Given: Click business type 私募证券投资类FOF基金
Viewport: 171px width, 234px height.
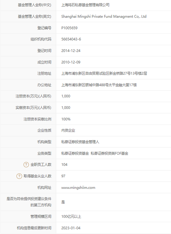Looking at the screenshot, I should 109,153.
